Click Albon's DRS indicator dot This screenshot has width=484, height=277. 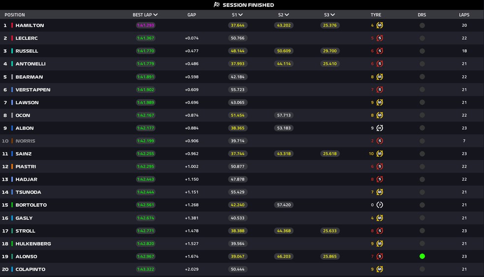[x=422, y=128]
